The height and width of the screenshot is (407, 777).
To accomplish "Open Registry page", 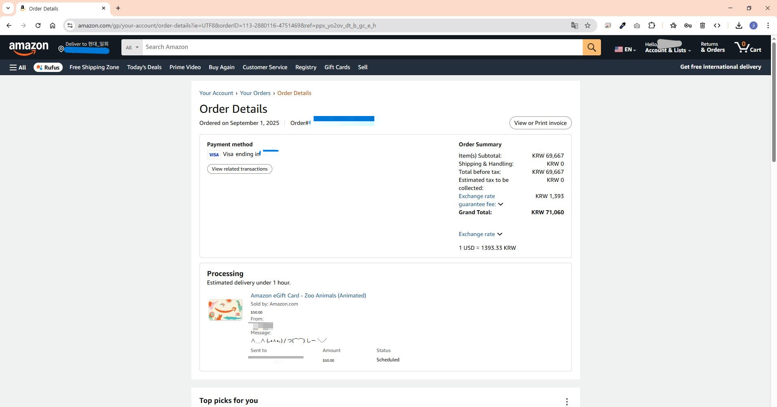I will (x=306, y=67).
